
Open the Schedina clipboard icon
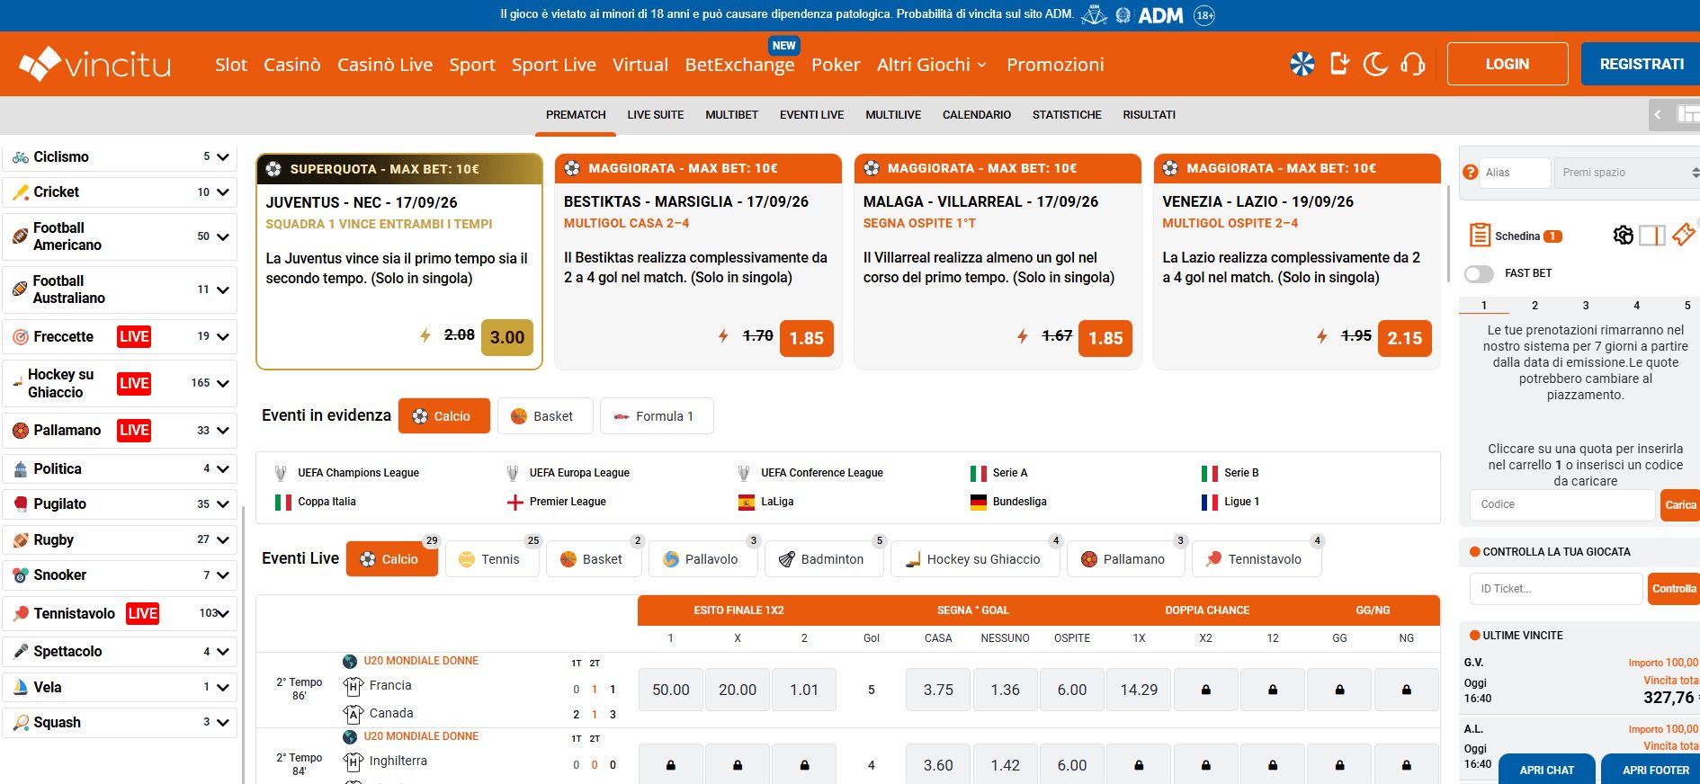[1479, 236]
